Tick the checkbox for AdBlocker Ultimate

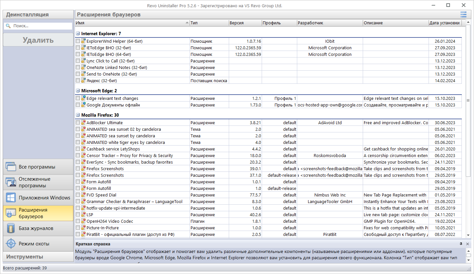click(x=78, y=123)
